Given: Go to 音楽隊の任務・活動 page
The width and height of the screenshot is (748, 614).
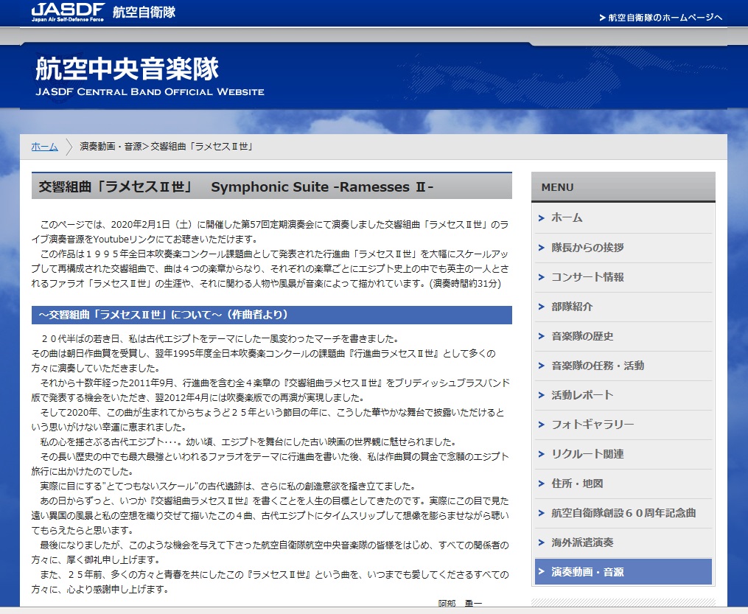Looking at the screenshot, I should pyautogui.click(x=598, y=366).
